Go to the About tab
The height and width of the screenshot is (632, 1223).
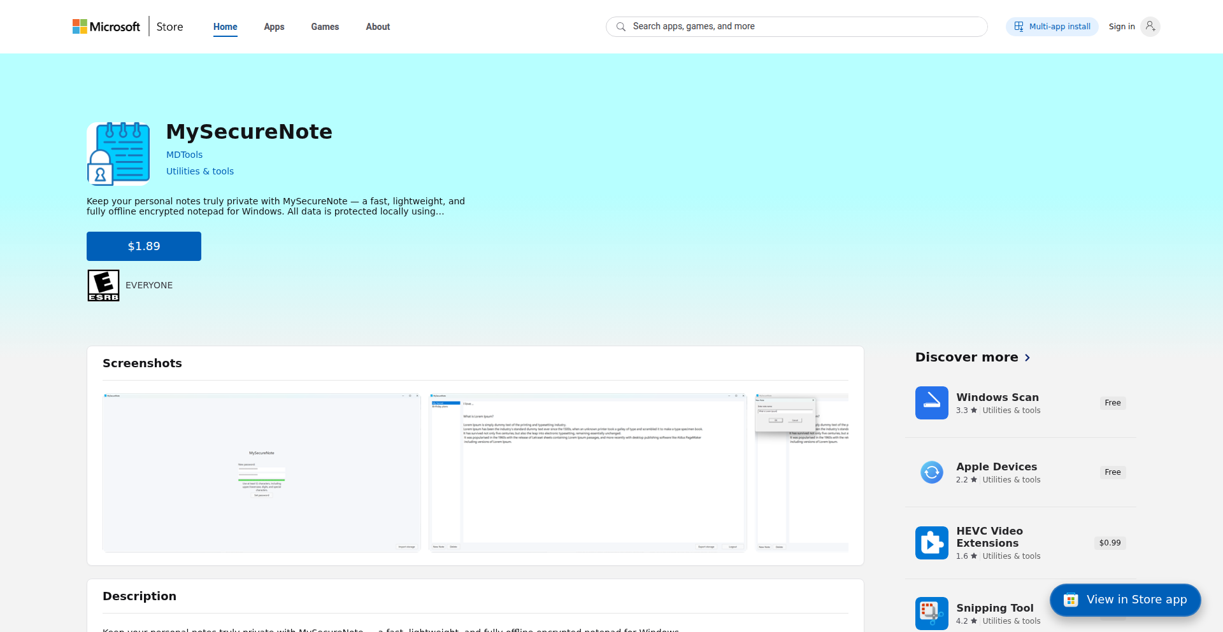point(378,27)
